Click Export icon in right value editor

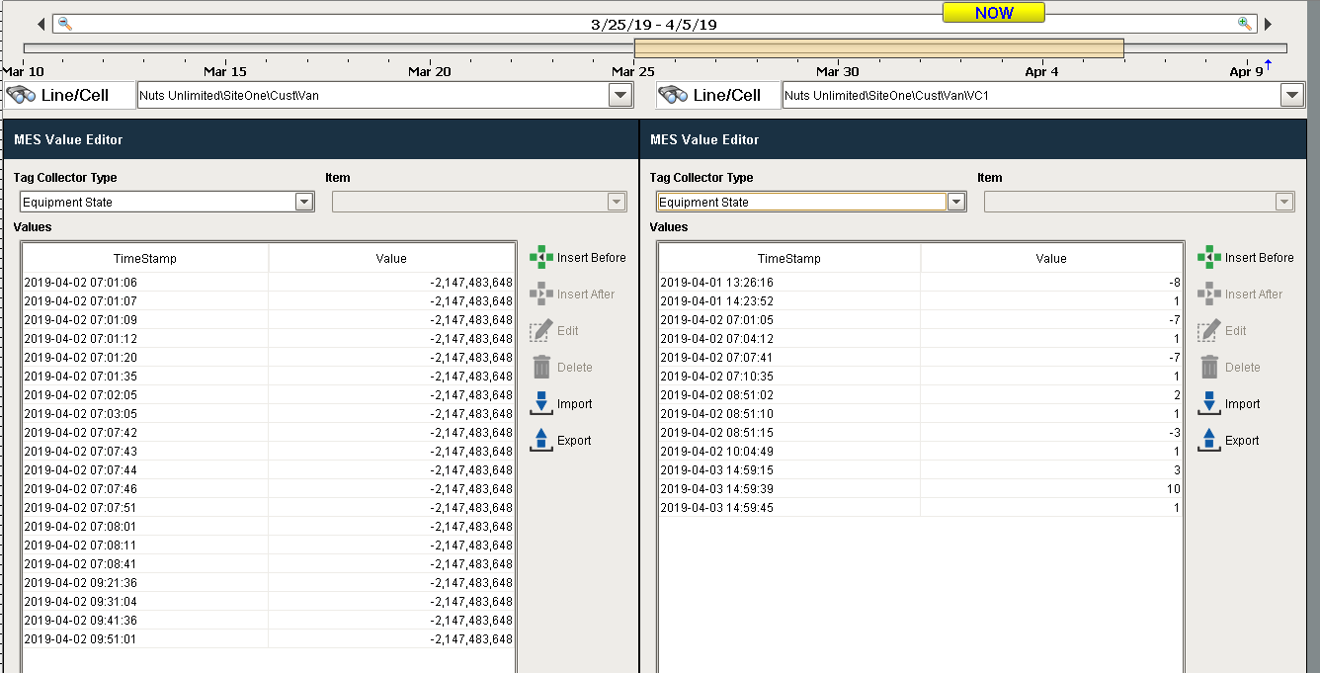(1208, 441)
